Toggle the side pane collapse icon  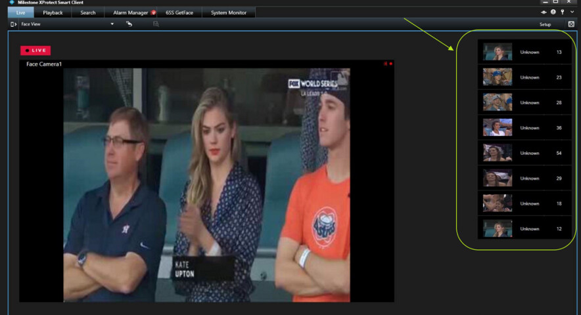tap(14, 24)
